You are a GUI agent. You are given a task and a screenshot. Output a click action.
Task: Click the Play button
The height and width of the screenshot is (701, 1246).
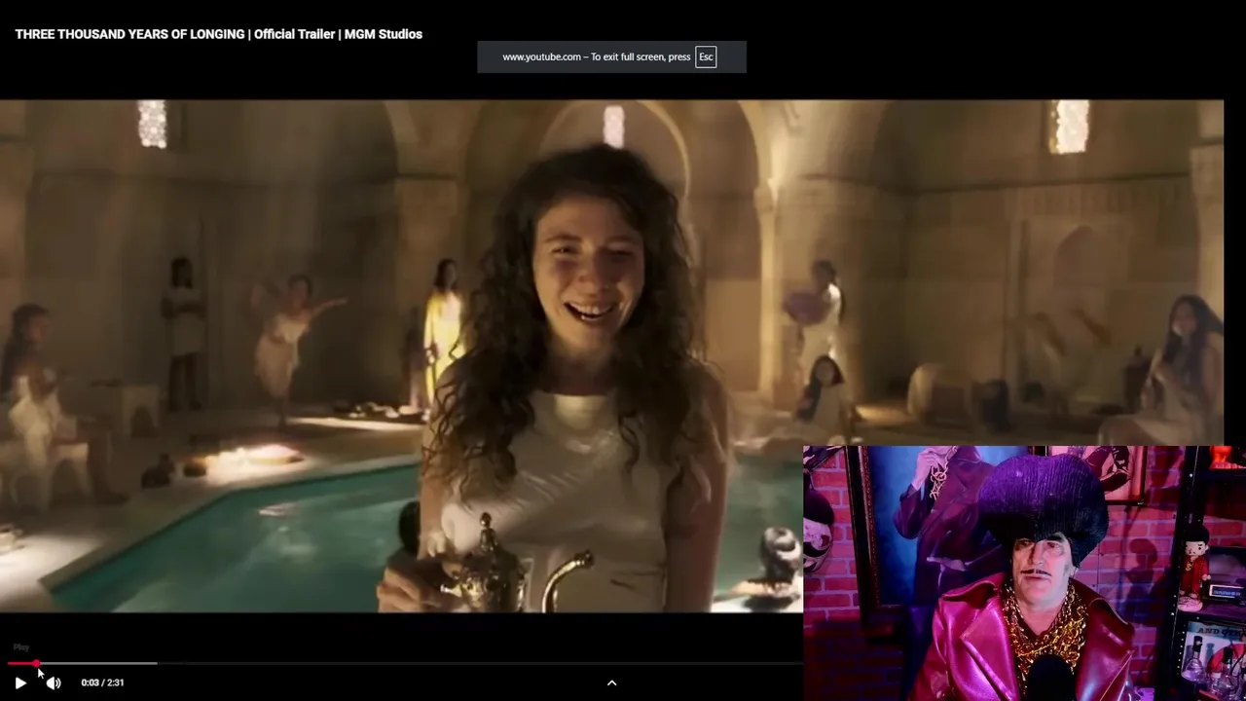click(20, 683)
